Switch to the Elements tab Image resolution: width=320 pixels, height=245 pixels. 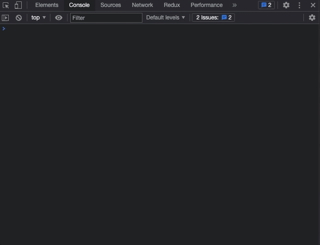tap(47, 5)
